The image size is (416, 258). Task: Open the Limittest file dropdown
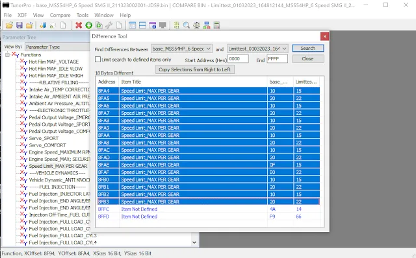[257, 49]
